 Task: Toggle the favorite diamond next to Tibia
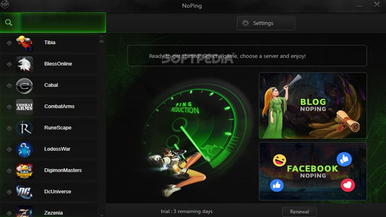point(9,43)
